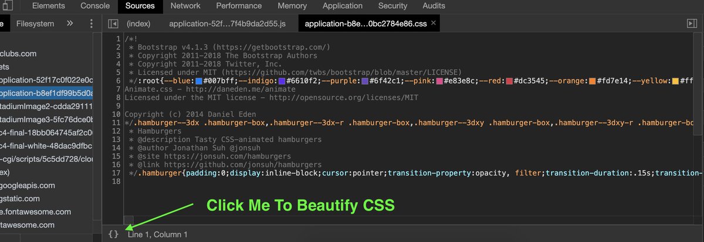This screenshot has width=704, height=242.
Task: Click the "Line 1, Column 1" status text
Action: pos(158,234)
